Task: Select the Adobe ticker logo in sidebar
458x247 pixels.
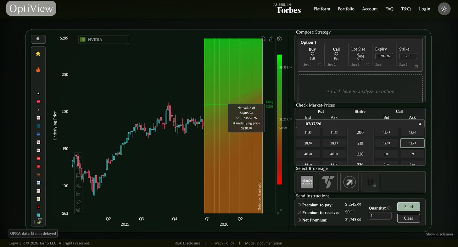Action: (x=38, y=167)
